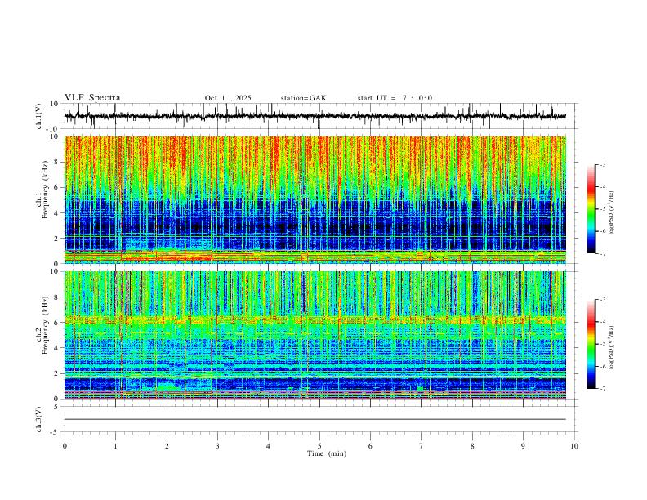Click time axis tick label '0'
The width and height of the screenshot is (647, 500).
point(65,446)
